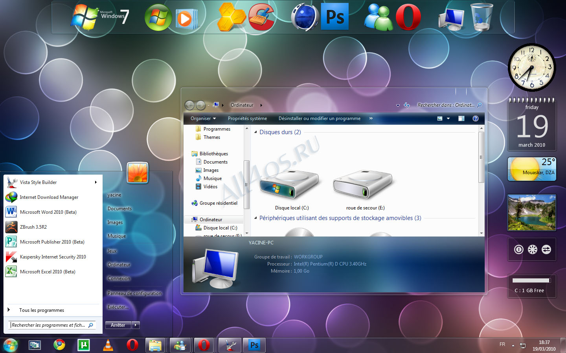Click the refresh icon in address bar

[x=407, y=105]
